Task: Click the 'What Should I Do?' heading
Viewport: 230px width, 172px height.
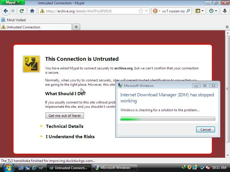Action: tap(65, 93)
